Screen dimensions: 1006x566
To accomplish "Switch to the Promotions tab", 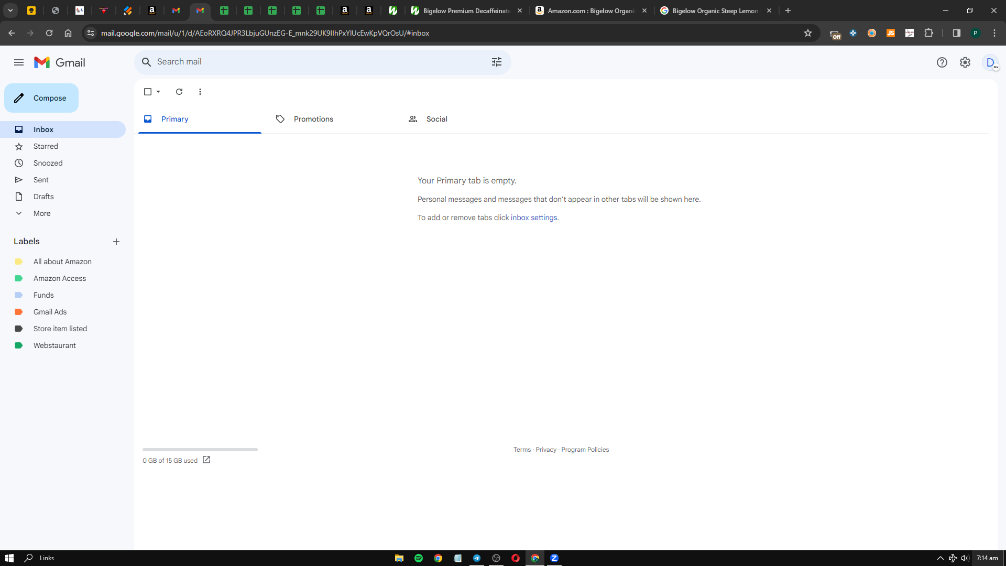I will click(x=332, y=119).
